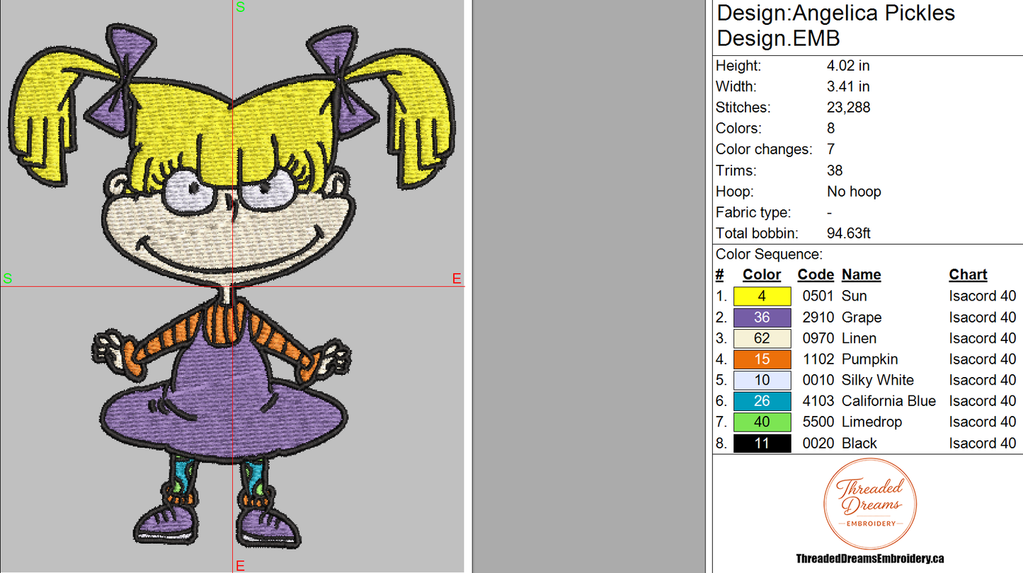The height and width of the screenshot is (573, 1023).
Task: Click thread code 0020
Action: pyautogui.click(x=818, y=444)
